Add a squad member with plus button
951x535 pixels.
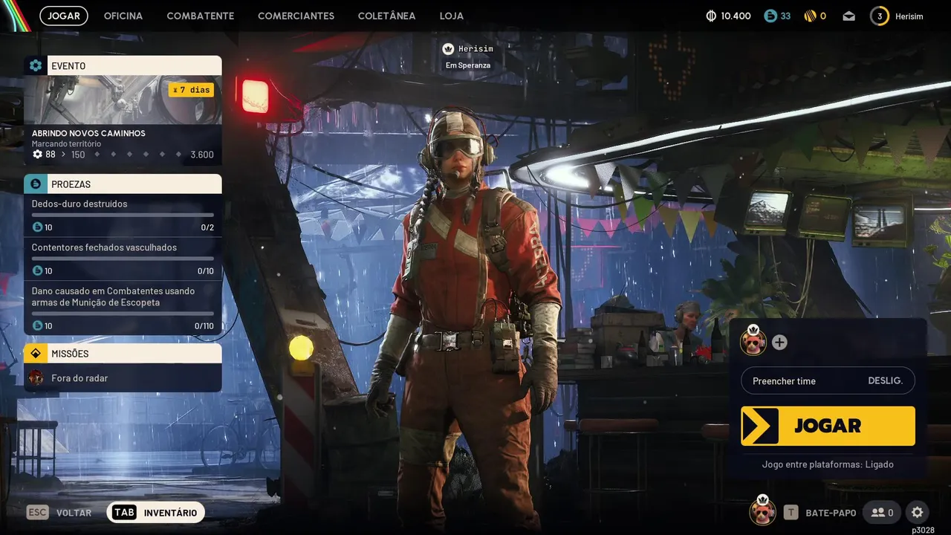pos(779,343)
